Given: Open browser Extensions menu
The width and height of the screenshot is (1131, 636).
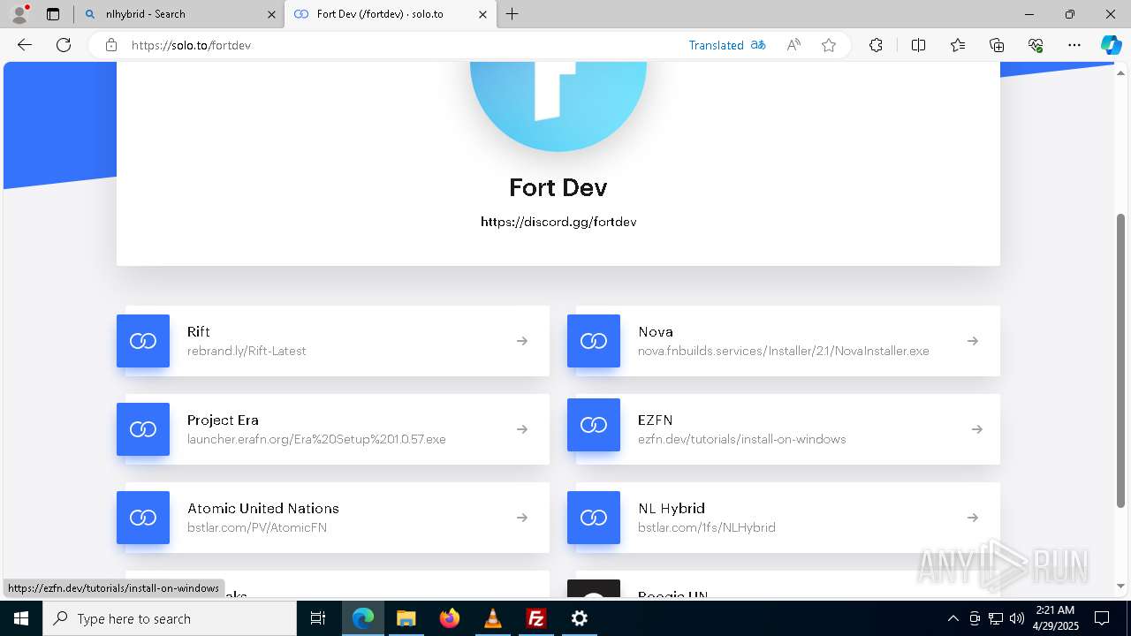Looking at the screenshot, I should tap(876, 45).
